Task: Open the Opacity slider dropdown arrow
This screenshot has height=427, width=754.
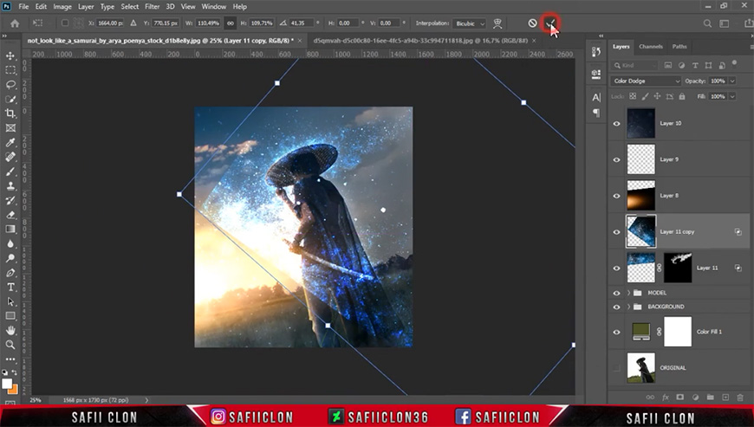Action: point(732,81)
